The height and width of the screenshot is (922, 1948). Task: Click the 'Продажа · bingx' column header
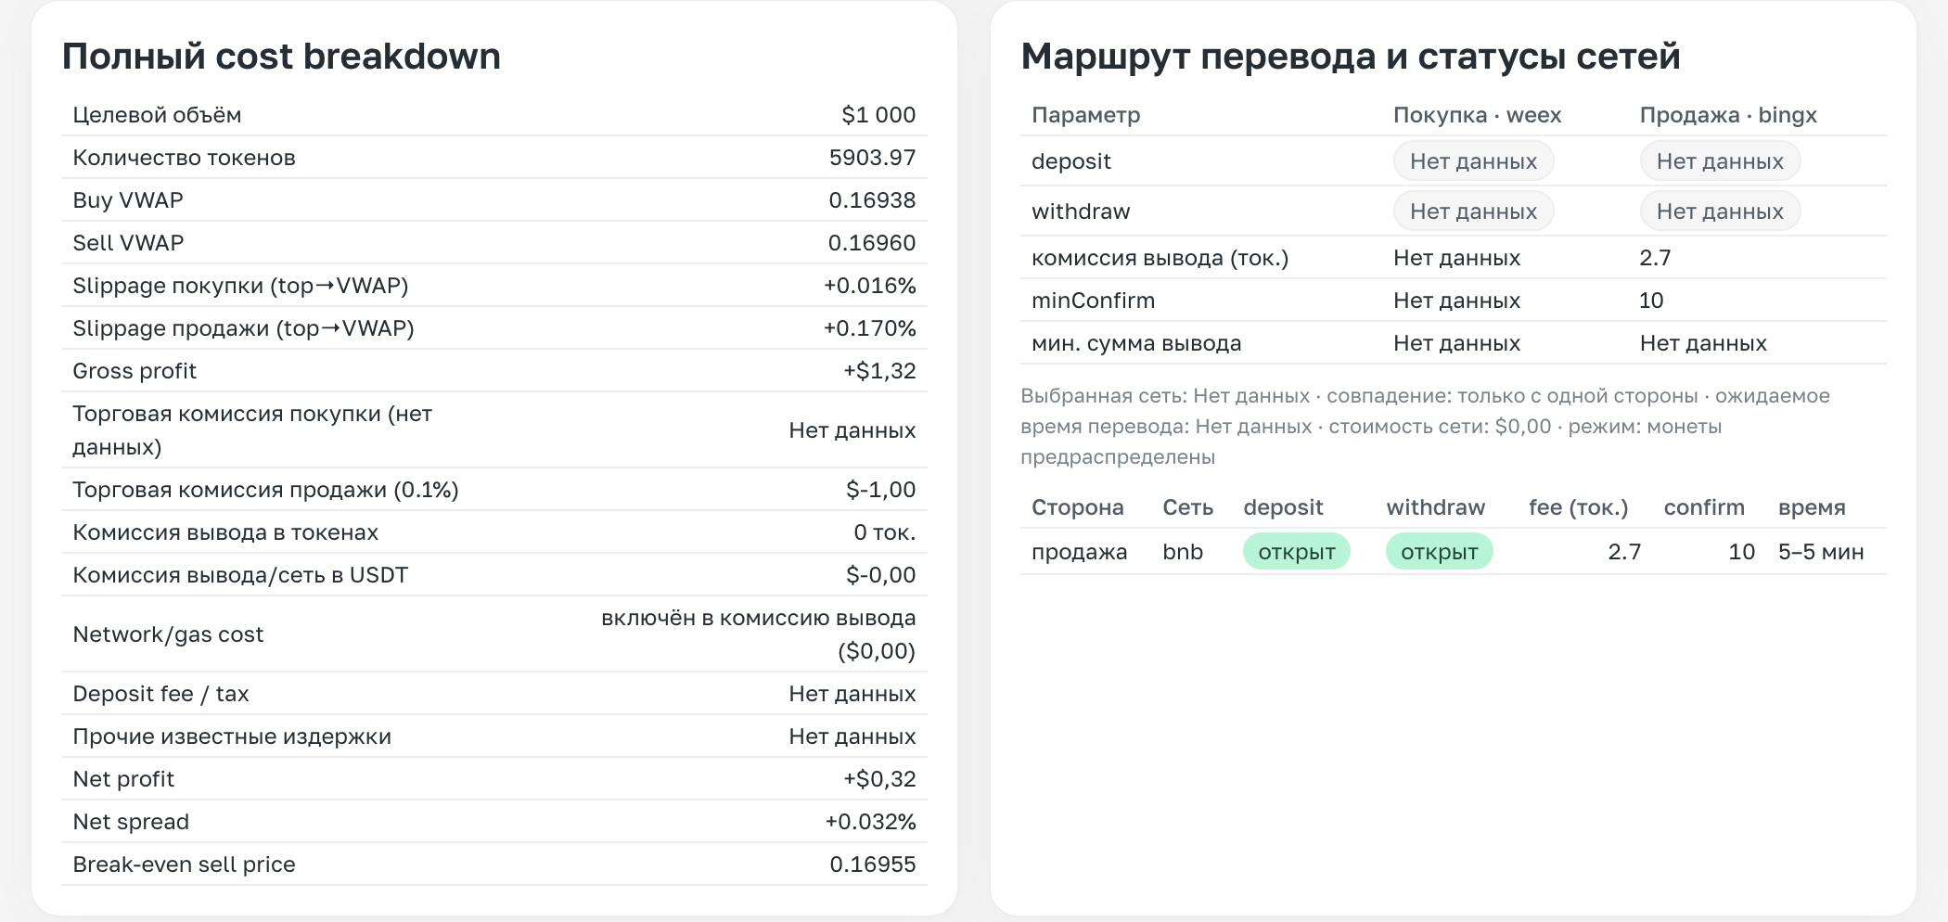(x=1728, y=115)
